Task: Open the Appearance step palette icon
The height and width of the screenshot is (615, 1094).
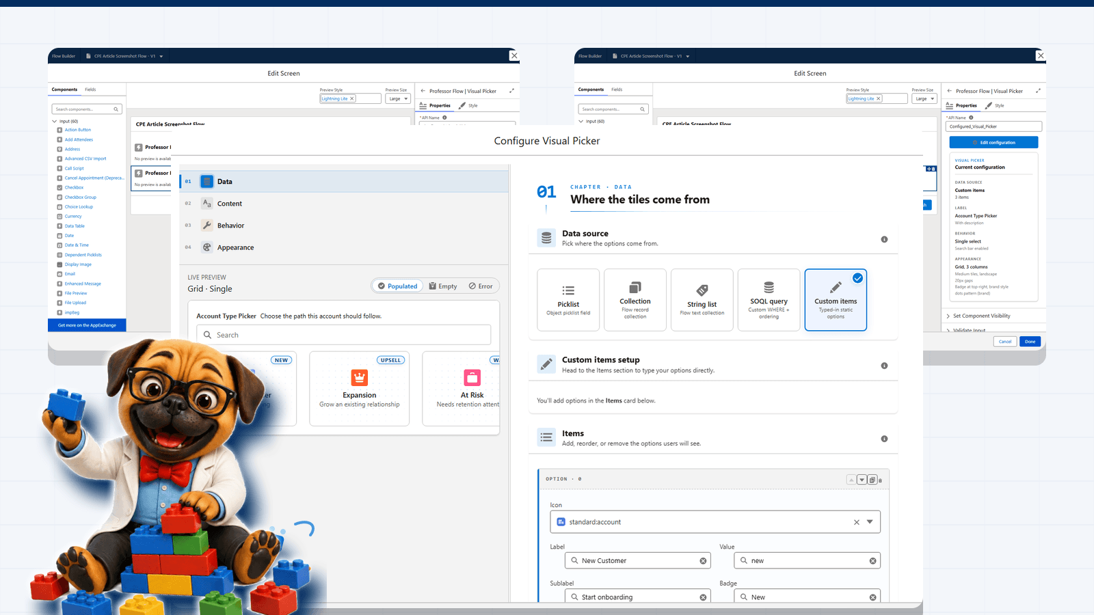Action: pos(206,247)
